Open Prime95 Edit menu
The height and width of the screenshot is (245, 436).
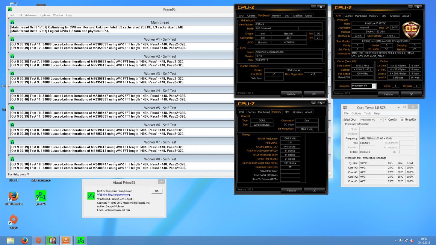[x=19, y=15]
